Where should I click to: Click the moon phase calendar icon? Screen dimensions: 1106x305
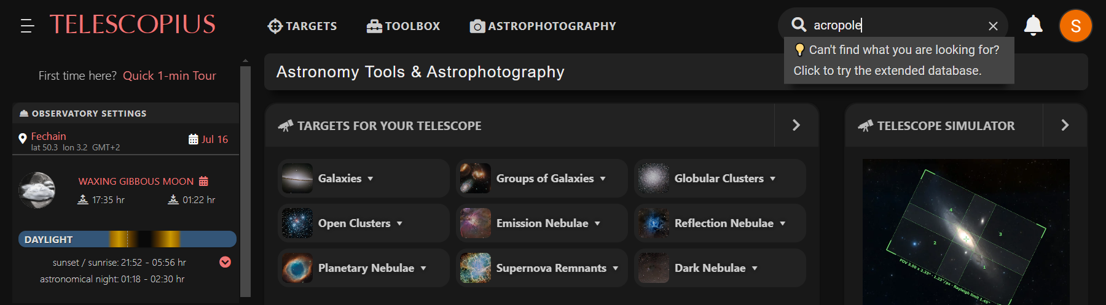coord(203,181)
